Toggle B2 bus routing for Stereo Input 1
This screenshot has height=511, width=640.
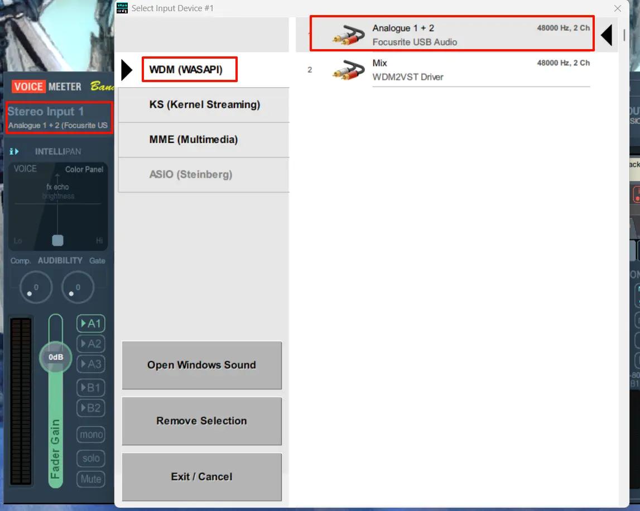[x=90, y=408]
